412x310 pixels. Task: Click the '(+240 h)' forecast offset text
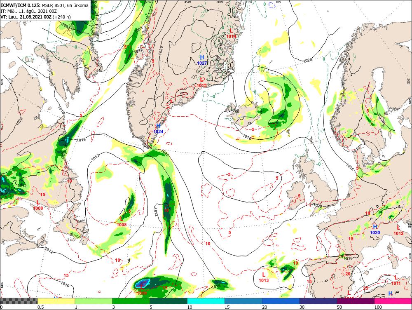(x=61, y=17)
